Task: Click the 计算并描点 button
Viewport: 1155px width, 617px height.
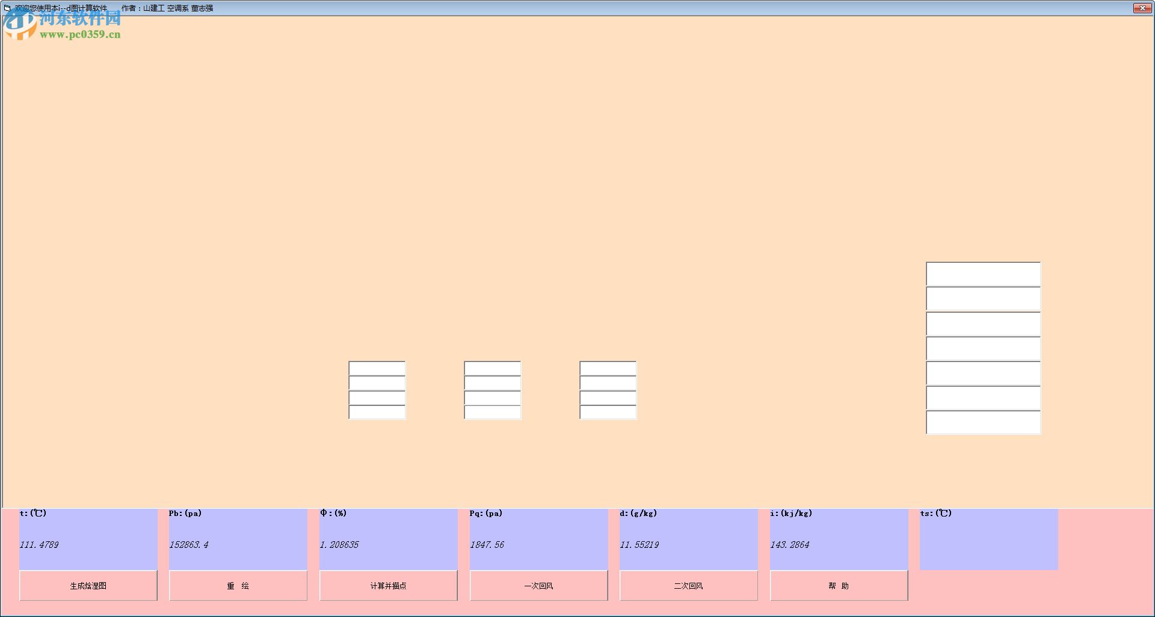Action: pyautogui.click(x=389, y=586)
